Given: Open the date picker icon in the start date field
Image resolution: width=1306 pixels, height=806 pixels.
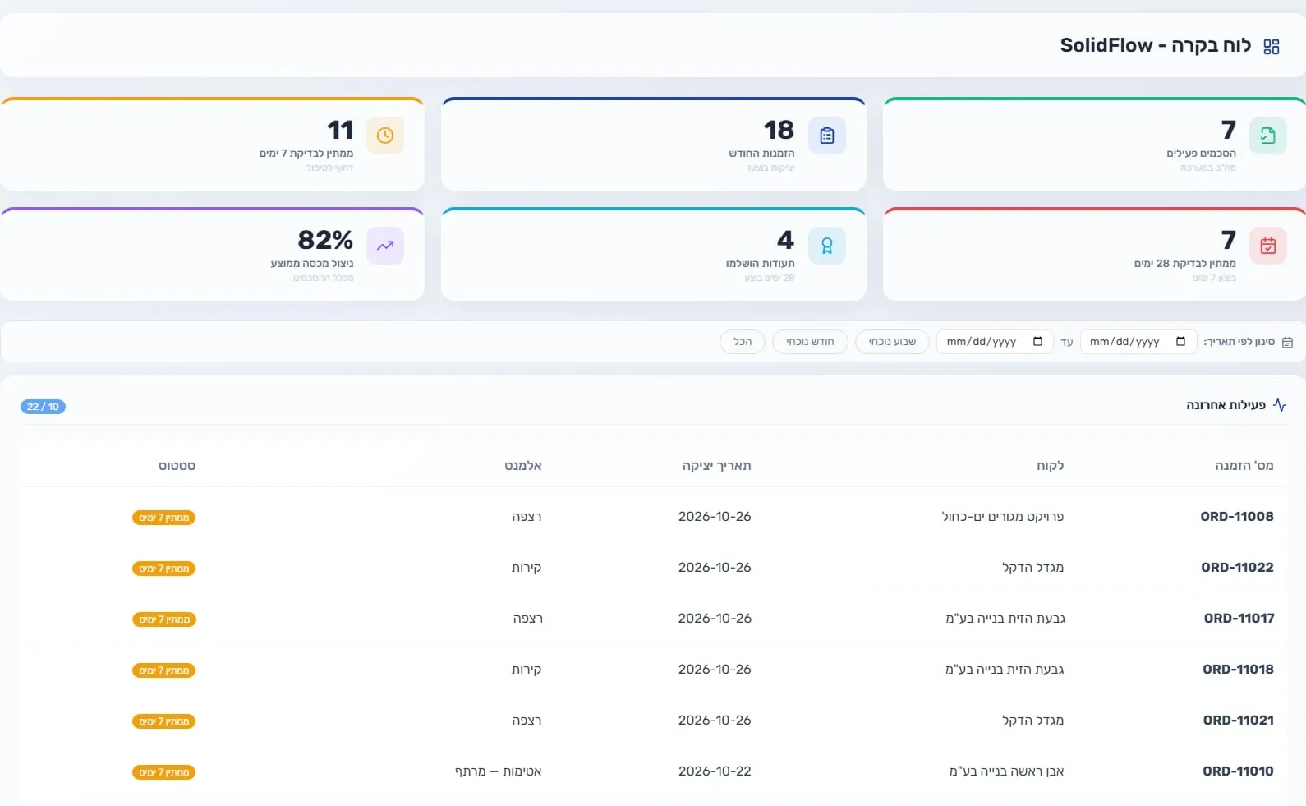Looking at the screenshot, I should click(1180, 342).
